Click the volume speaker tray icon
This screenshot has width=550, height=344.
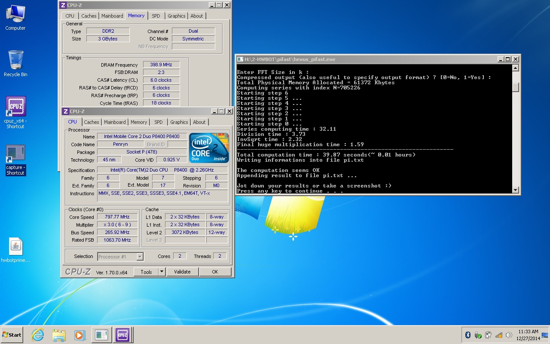click(509, 335)
